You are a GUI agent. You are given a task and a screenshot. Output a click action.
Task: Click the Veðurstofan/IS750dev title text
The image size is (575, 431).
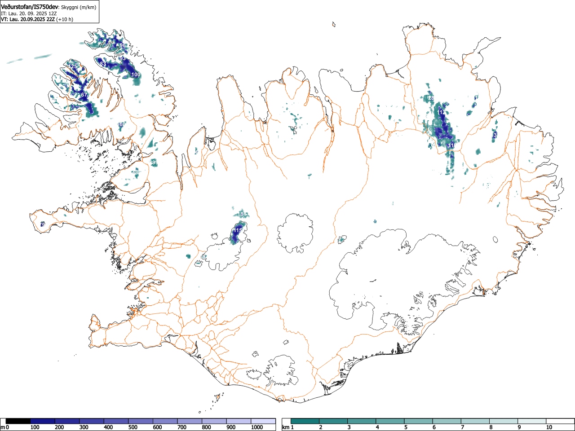[x=30, y=7]
